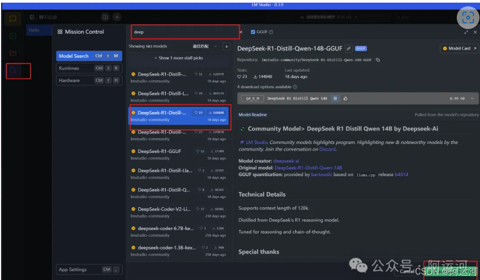The height and width of the screenshot is (280, 480).
Task: Select highlighted model with 144848 downloads
Action: click(x=178, y=116)
